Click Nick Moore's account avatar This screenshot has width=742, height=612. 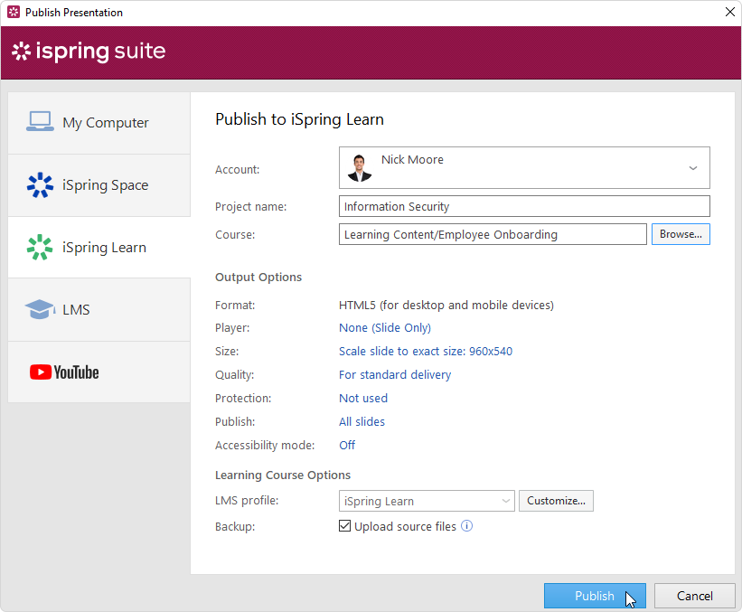359,167
